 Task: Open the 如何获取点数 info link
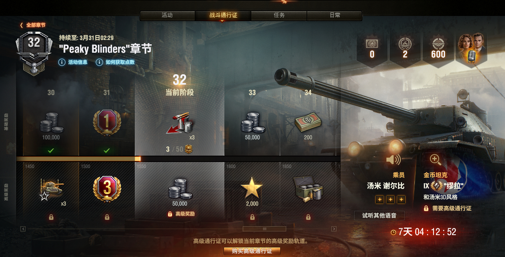tap(115, 62)
